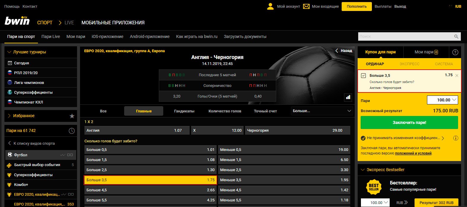Click the yellow Пополнить deposit button

click(356, 6)
